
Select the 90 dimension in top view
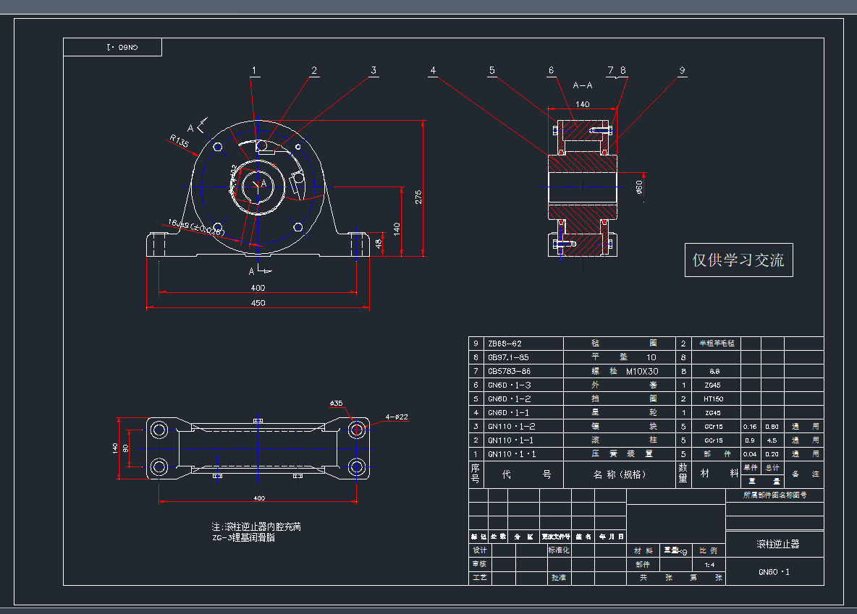pyautogui.click(x=126, y=448)
